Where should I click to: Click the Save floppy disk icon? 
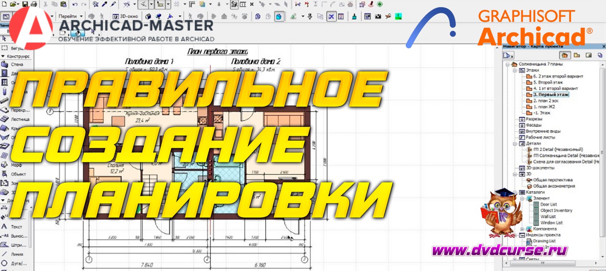tap(25, 4)
